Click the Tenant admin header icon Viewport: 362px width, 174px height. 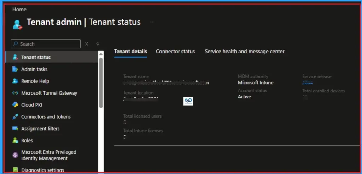tap(17, 24)
